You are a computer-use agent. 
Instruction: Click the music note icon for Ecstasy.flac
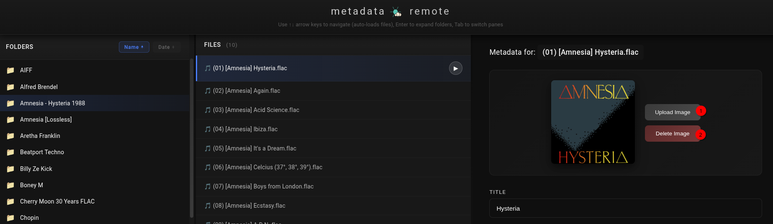point(208,206)
